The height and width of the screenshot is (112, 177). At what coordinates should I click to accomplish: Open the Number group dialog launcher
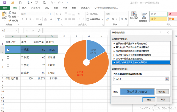(127, 25)
